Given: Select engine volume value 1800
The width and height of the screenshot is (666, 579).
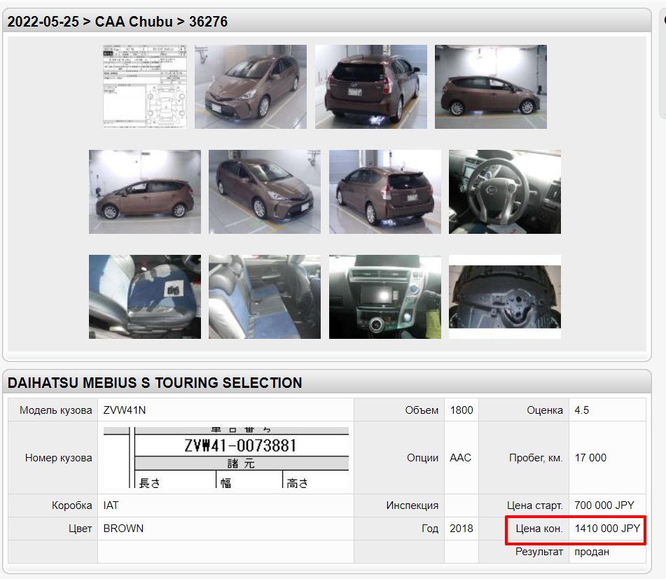Looking at the screenshot, I should coord(462,410).
